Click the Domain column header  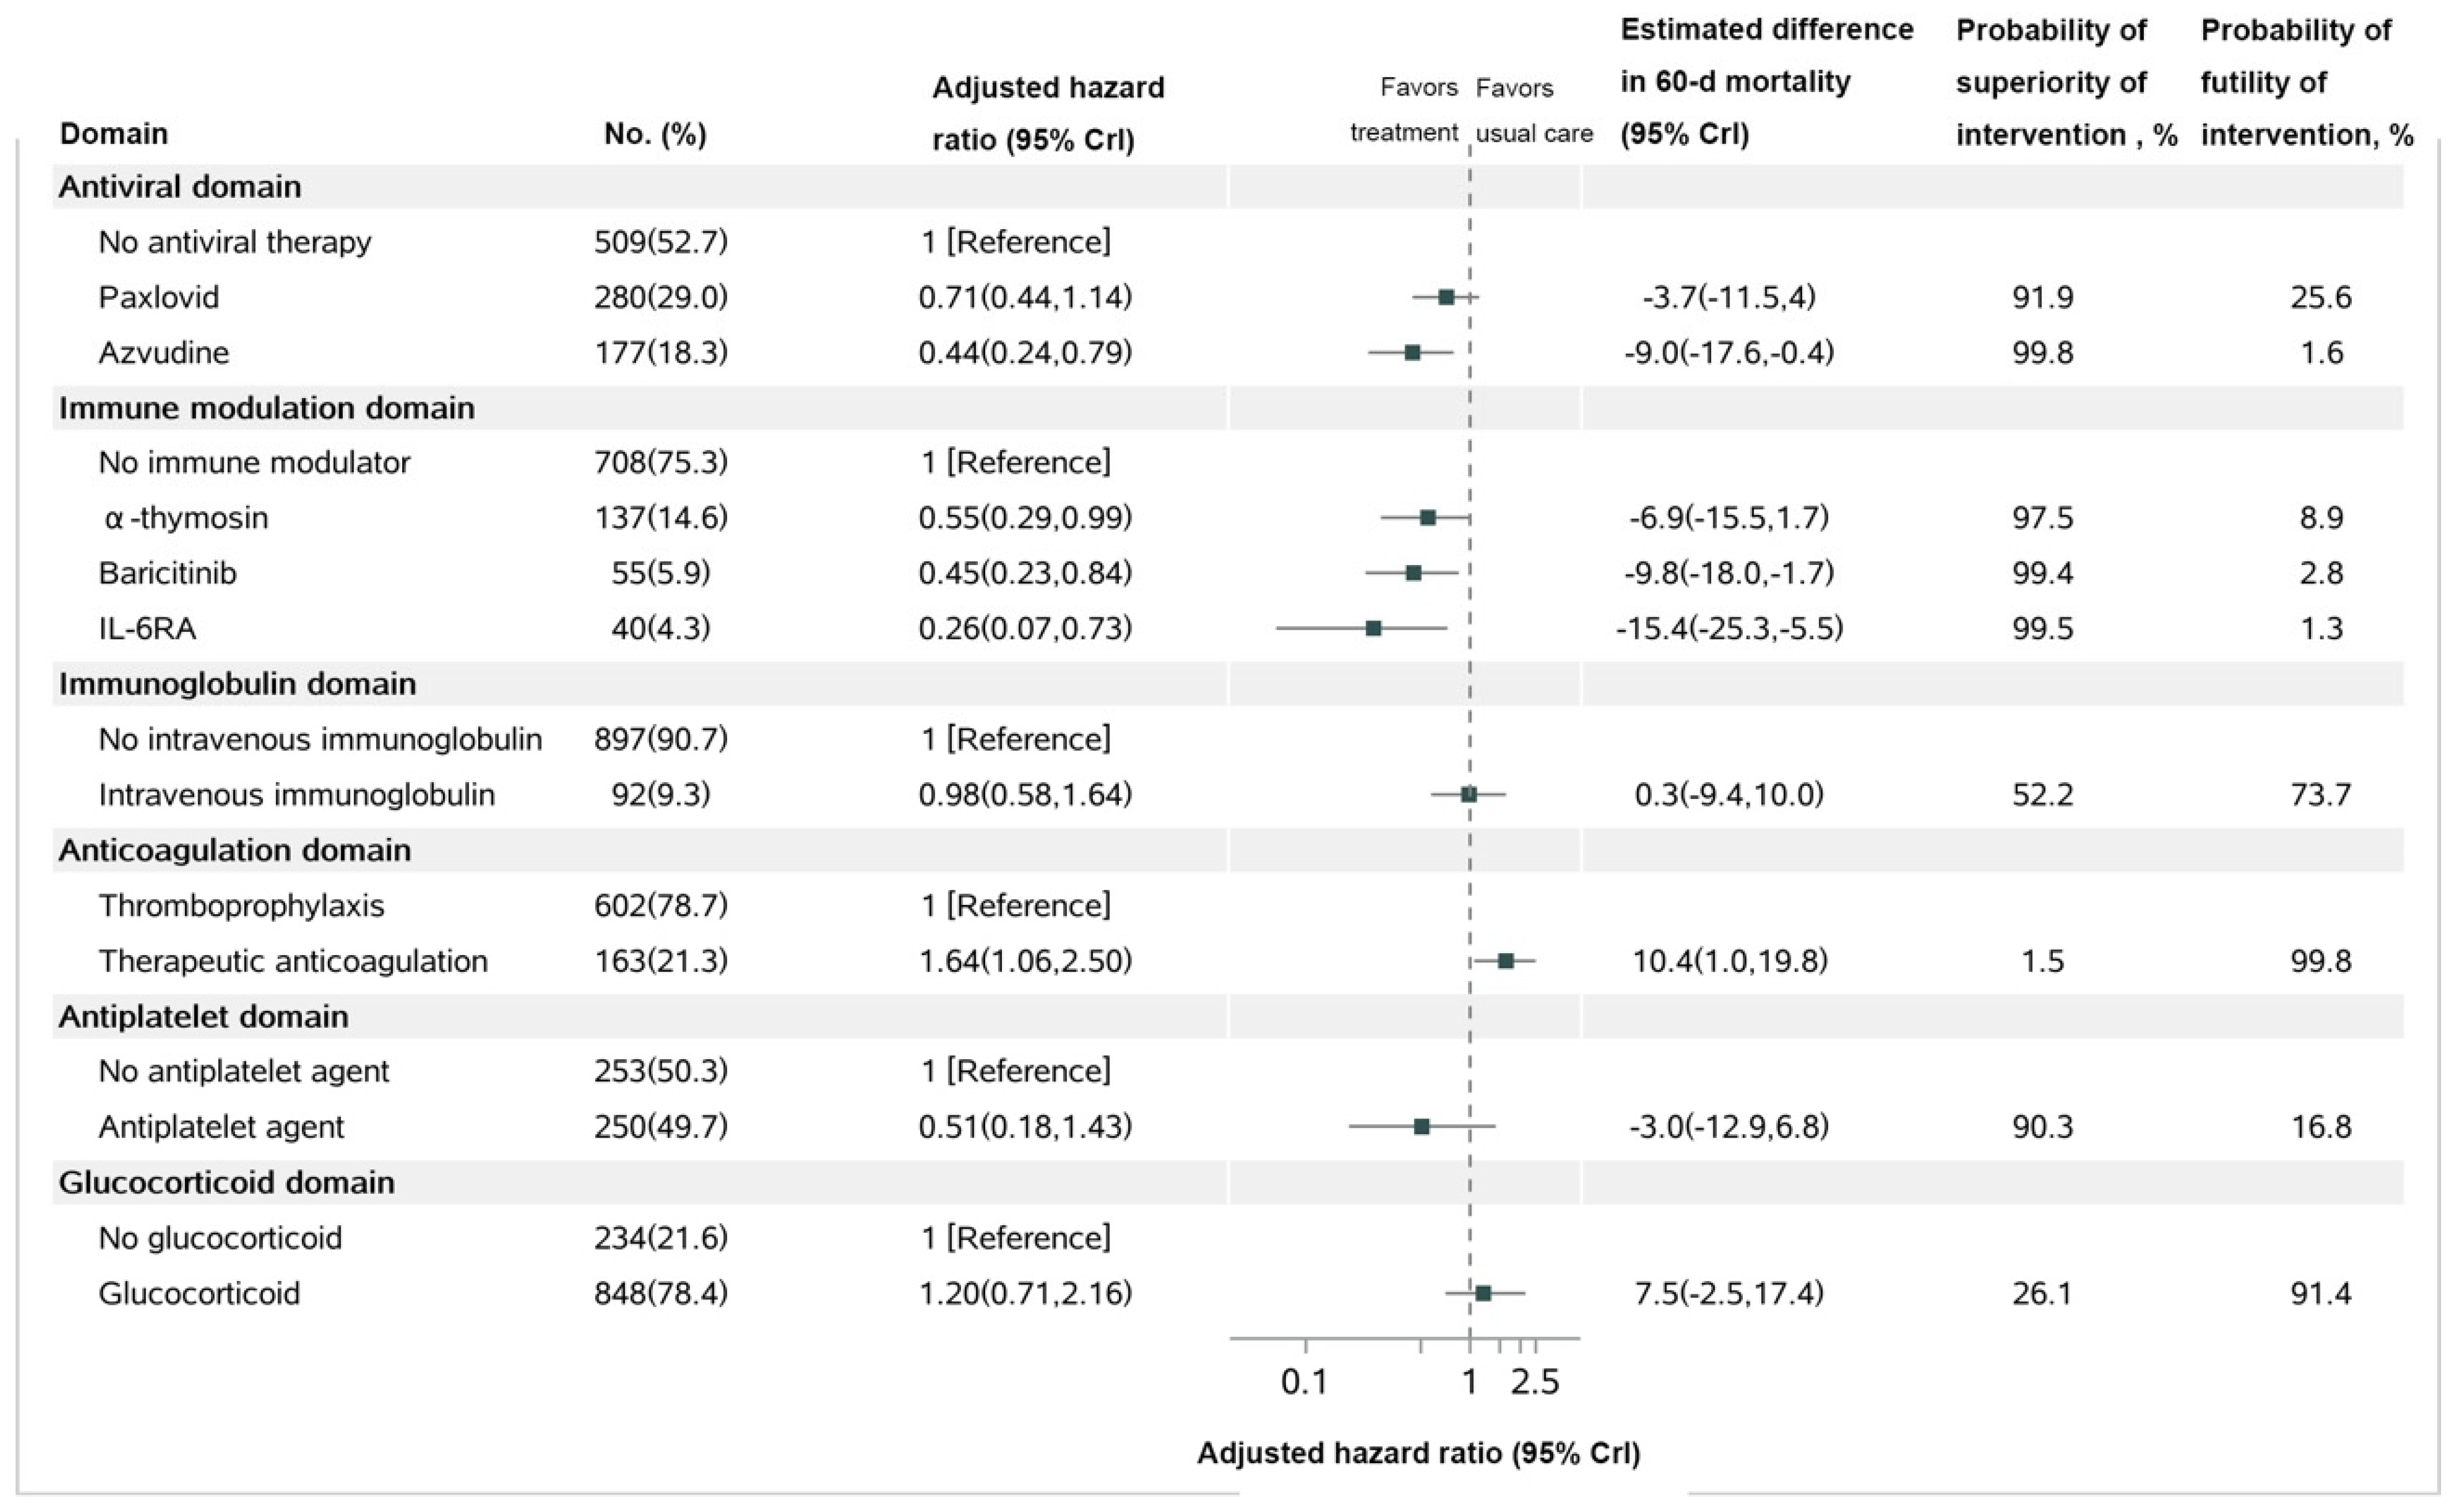114,134
